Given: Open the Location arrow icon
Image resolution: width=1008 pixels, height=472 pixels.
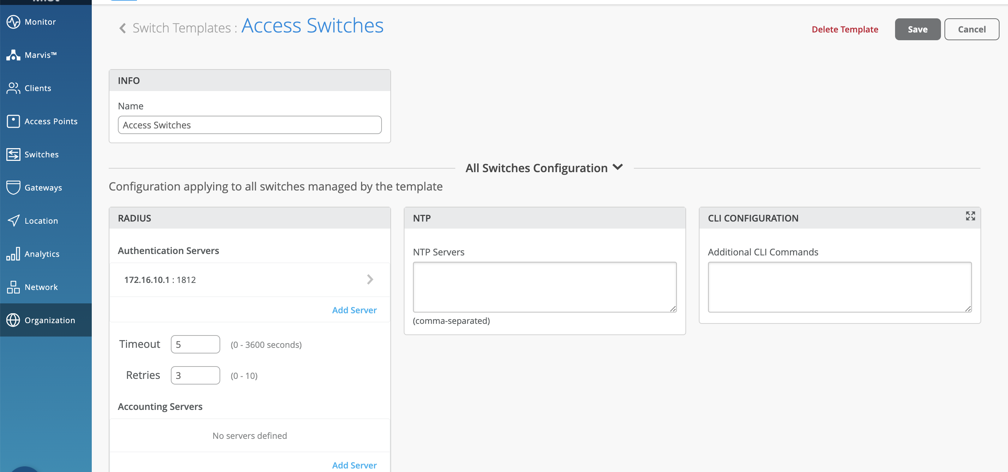Looking at the screenshot, I should tap(13, 220).
